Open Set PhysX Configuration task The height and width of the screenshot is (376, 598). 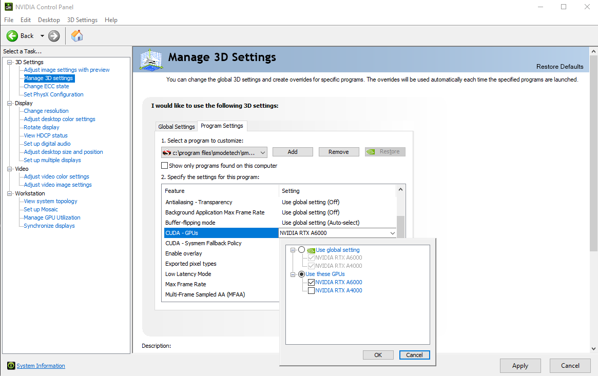53,94
